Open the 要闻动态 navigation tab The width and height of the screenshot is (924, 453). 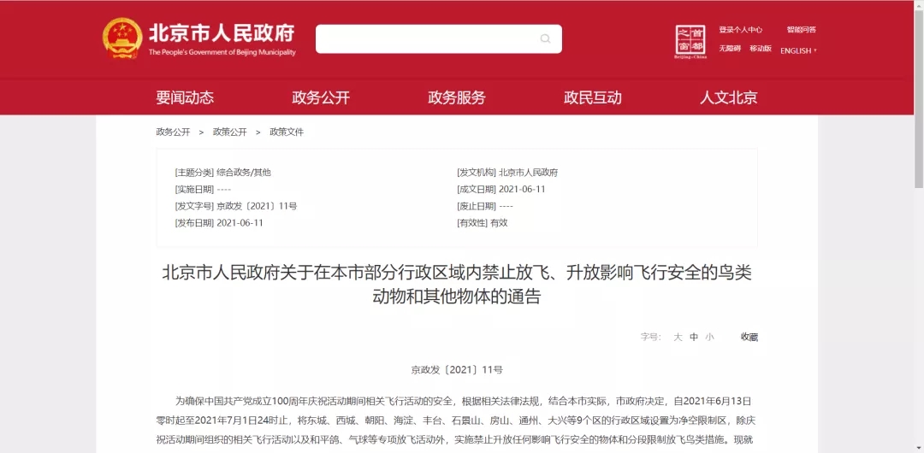pos(185,97)
